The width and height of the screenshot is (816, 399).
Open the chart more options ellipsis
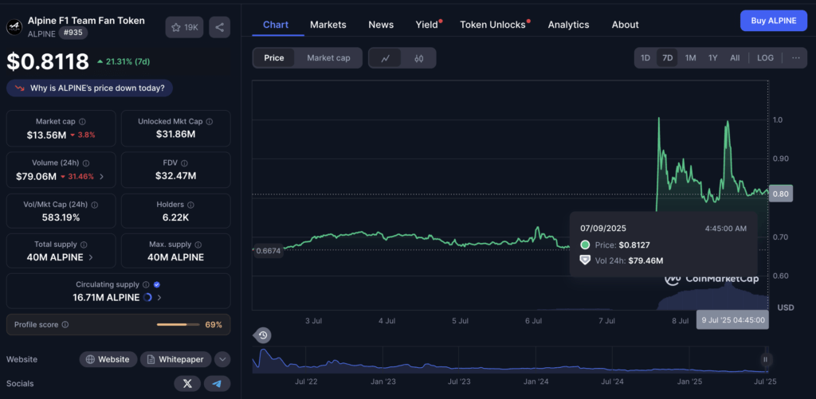click(x=796, y=58)
